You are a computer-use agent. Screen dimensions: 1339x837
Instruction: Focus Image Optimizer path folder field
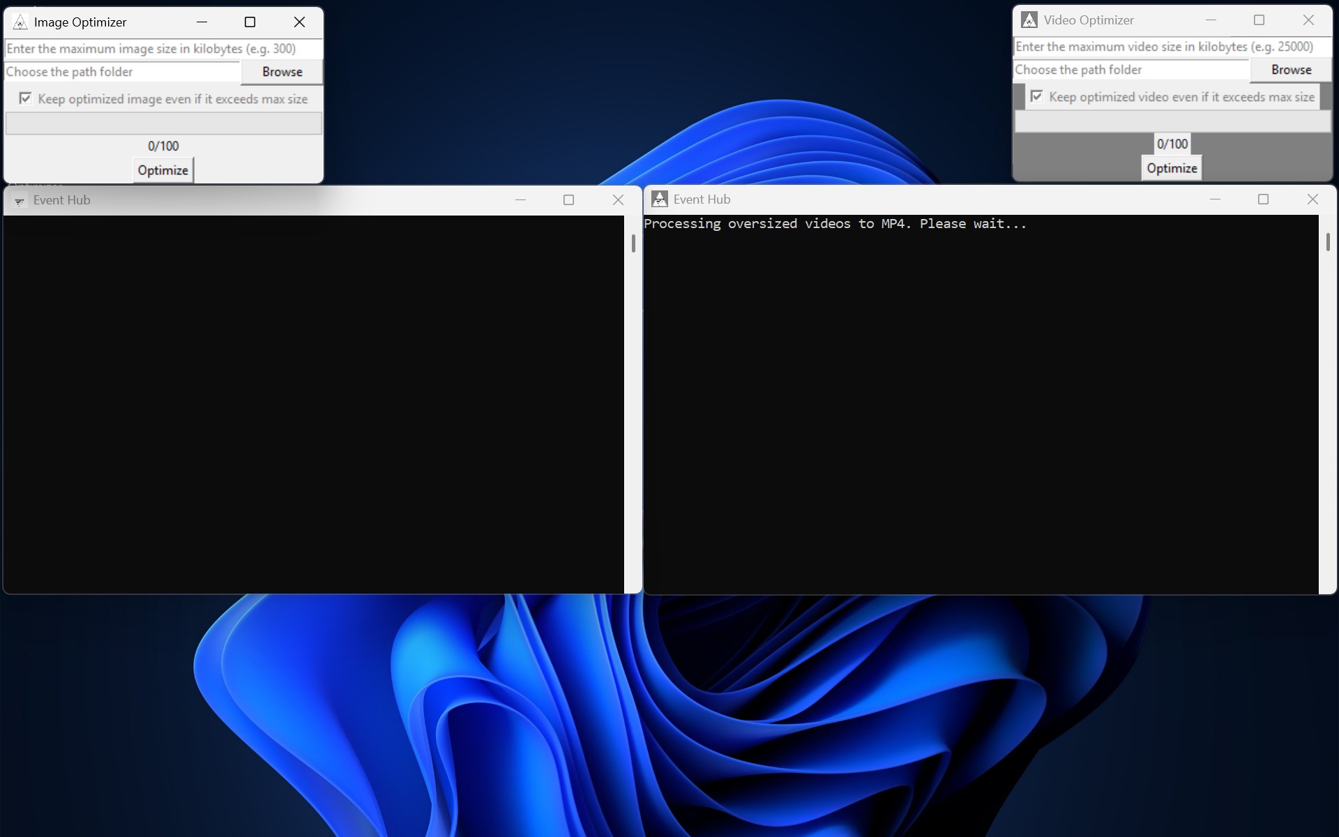coord(123,72)
